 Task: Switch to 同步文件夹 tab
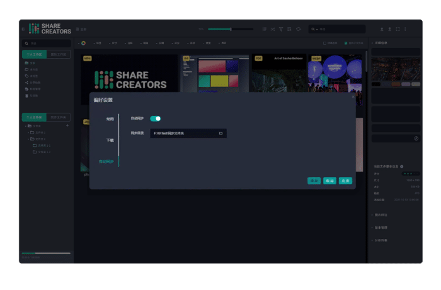click(59, 117)
